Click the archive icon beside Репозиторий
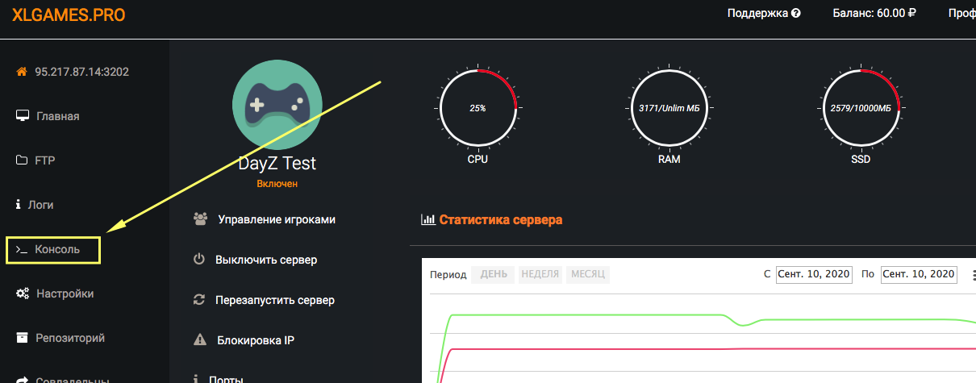The image size is (976, 383). [23, 338]
